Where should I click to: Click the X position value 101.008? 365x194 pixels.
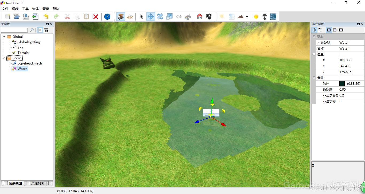[345, 60]
